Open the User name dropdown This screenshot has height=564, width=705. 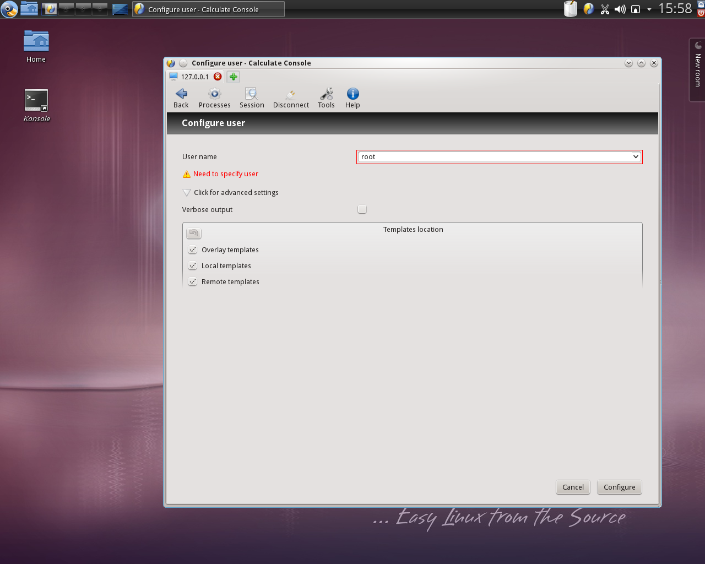[x=499, y=157]
